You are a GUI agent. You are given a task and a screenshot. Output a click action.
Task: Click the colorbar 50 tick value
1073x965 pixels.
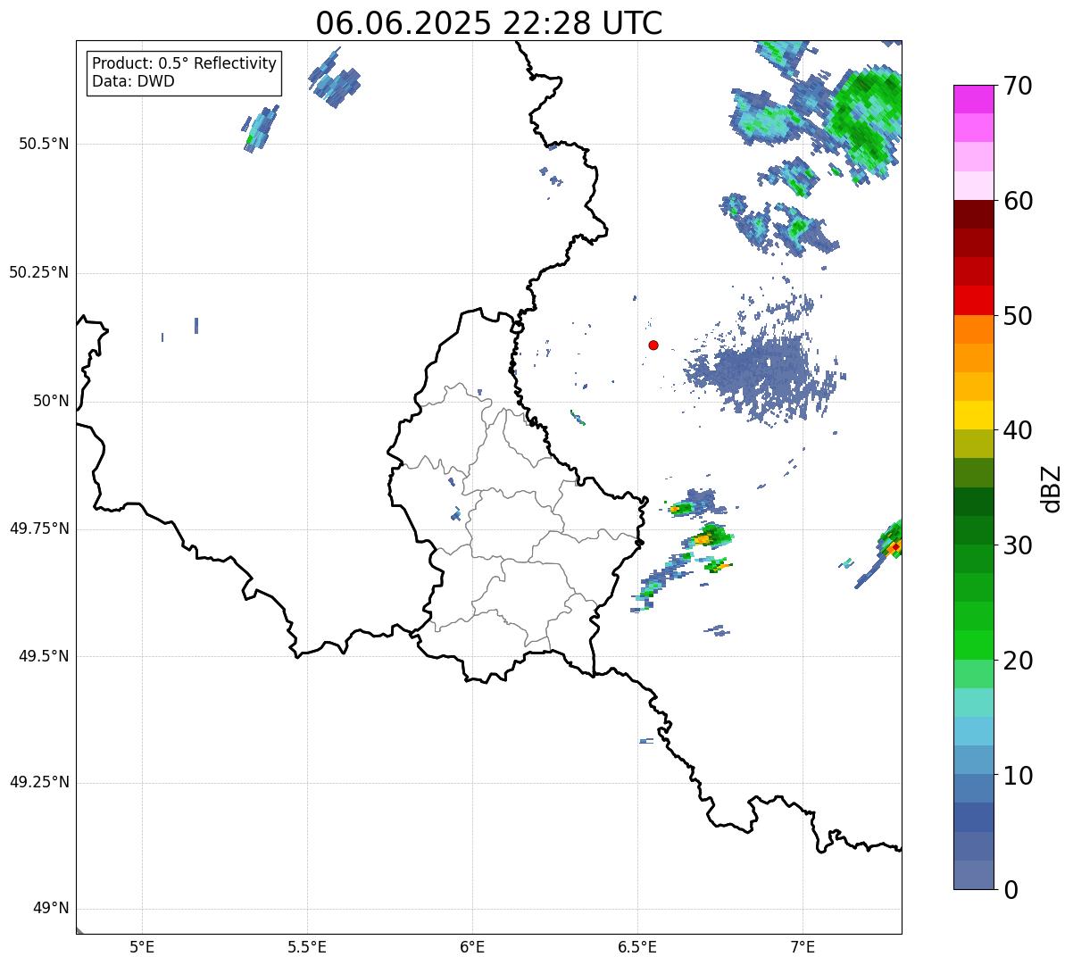coord(1018,316)
